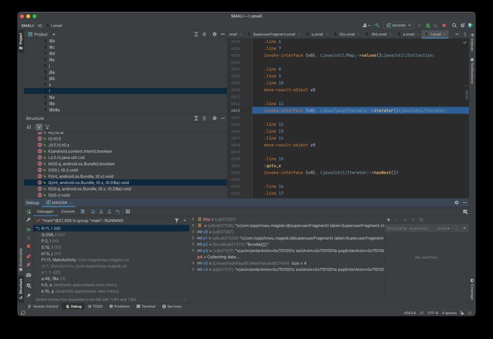Expand the 'this' variable node
Image resolution: width=493 pixels, height=339 pixels.
tap(193, 219)
